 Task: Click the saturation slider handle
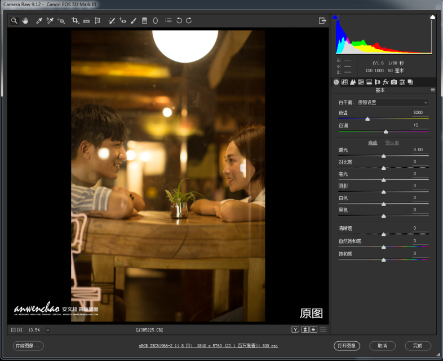[383, 260]
